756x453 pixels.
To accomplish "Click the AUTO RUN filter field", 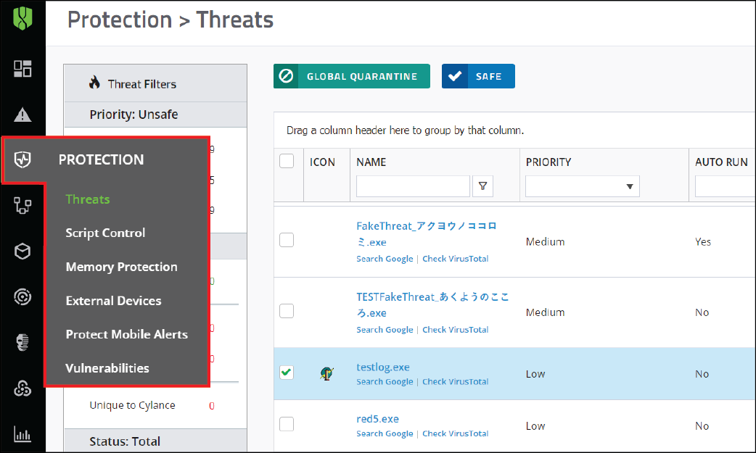I will click(725, 186).
